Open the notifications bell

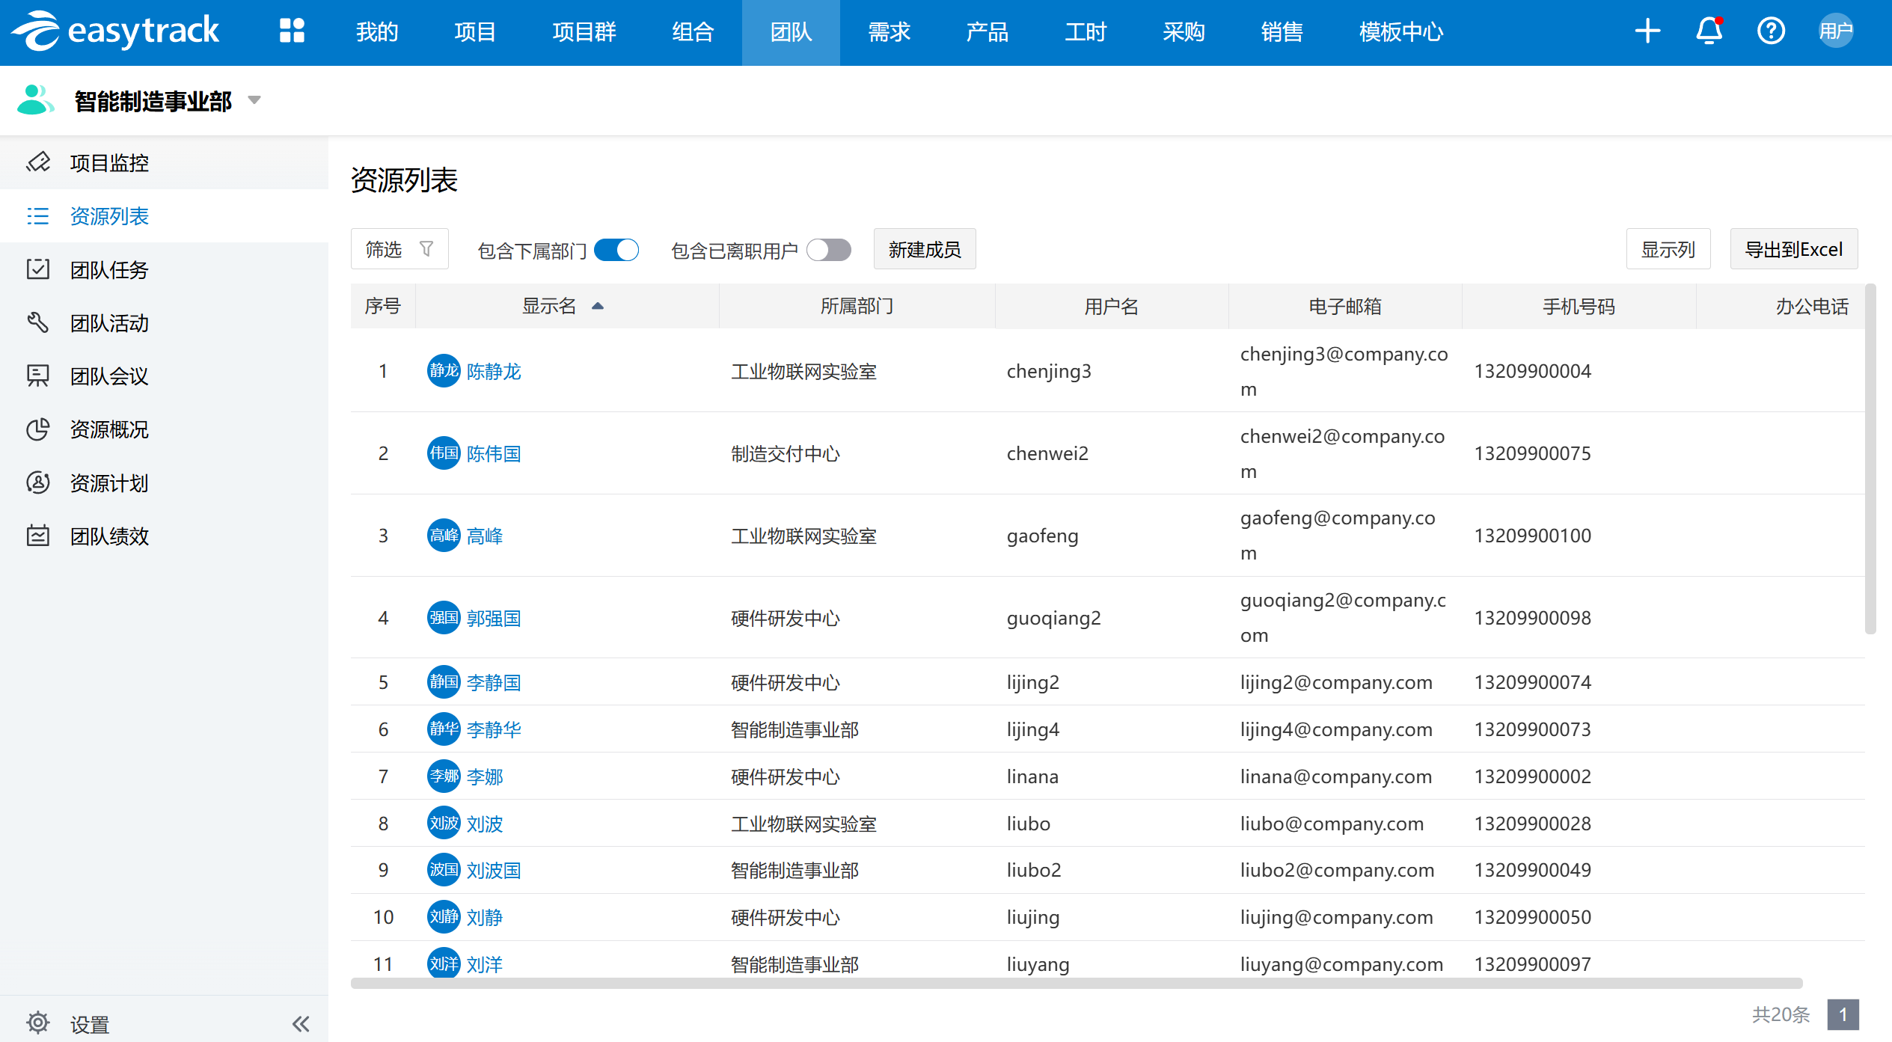(x=1709, y=31)
